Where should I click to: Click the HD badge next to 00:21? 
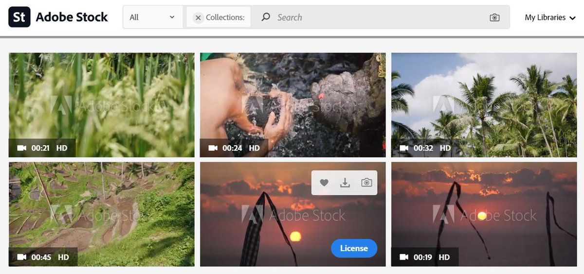pyautogui.click(x=62, y=148)
